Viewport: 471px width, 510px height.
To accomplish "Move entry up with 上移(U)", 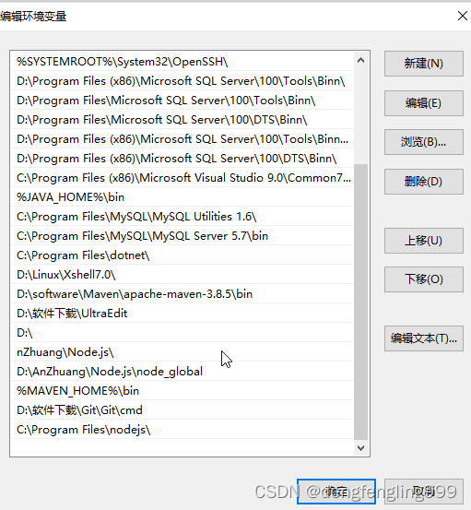I will (x=424, y=241).
